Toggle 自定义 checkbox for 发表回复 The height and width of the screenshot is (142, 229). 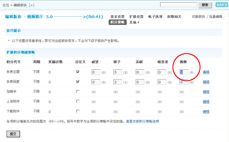pyautogui.click(x=78, y=82)
